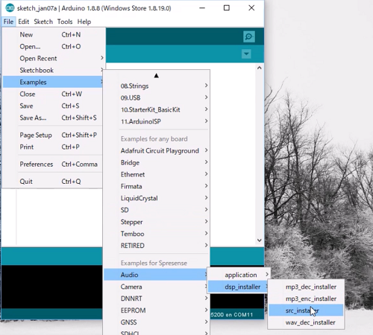Expand 08.Strings examples submenu
Image resolution: width=373 pixels, height=335 pixels.
pyautogui.click(x=157, y=86)
